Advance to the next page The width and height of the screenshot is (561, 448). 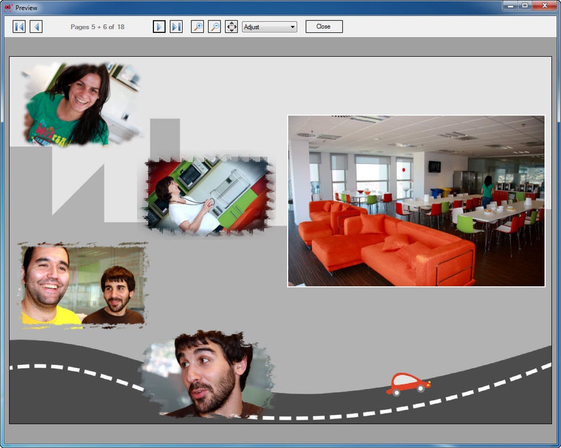159,26
